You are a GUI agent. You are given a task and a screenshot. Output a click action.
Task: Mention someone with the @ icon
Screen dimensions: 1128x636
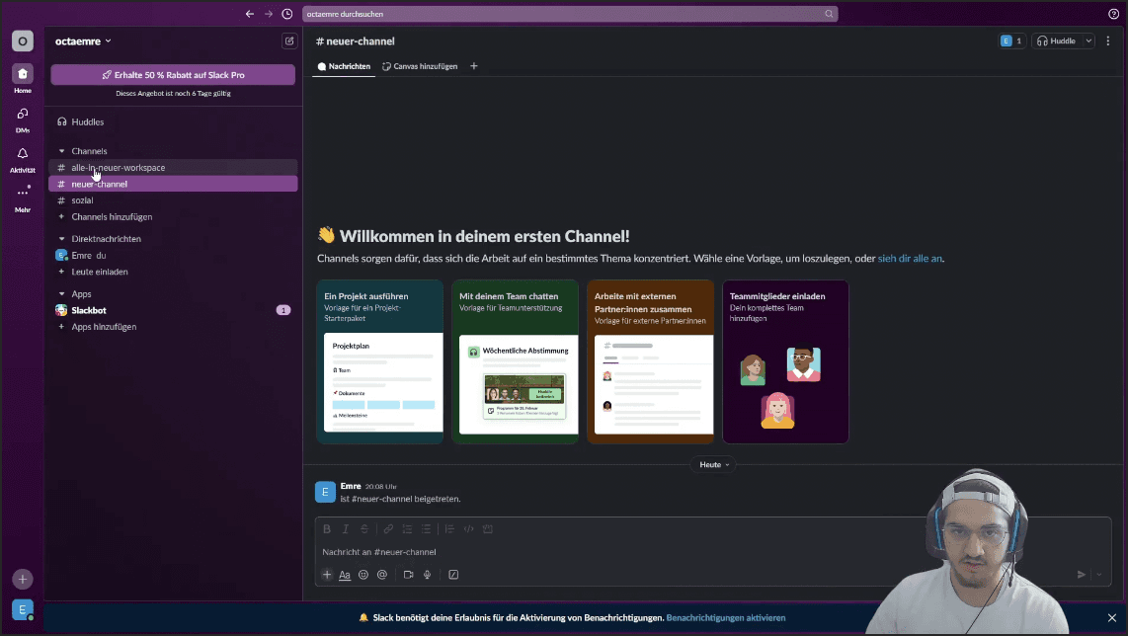(382, 574)
